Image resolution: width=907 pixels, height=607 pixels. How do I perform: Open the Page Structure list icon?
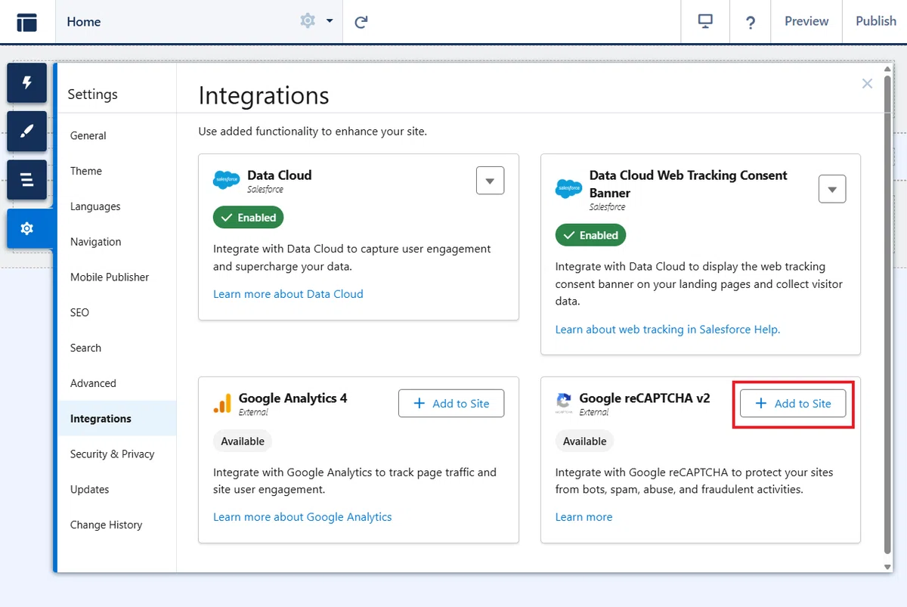[27, 180]
